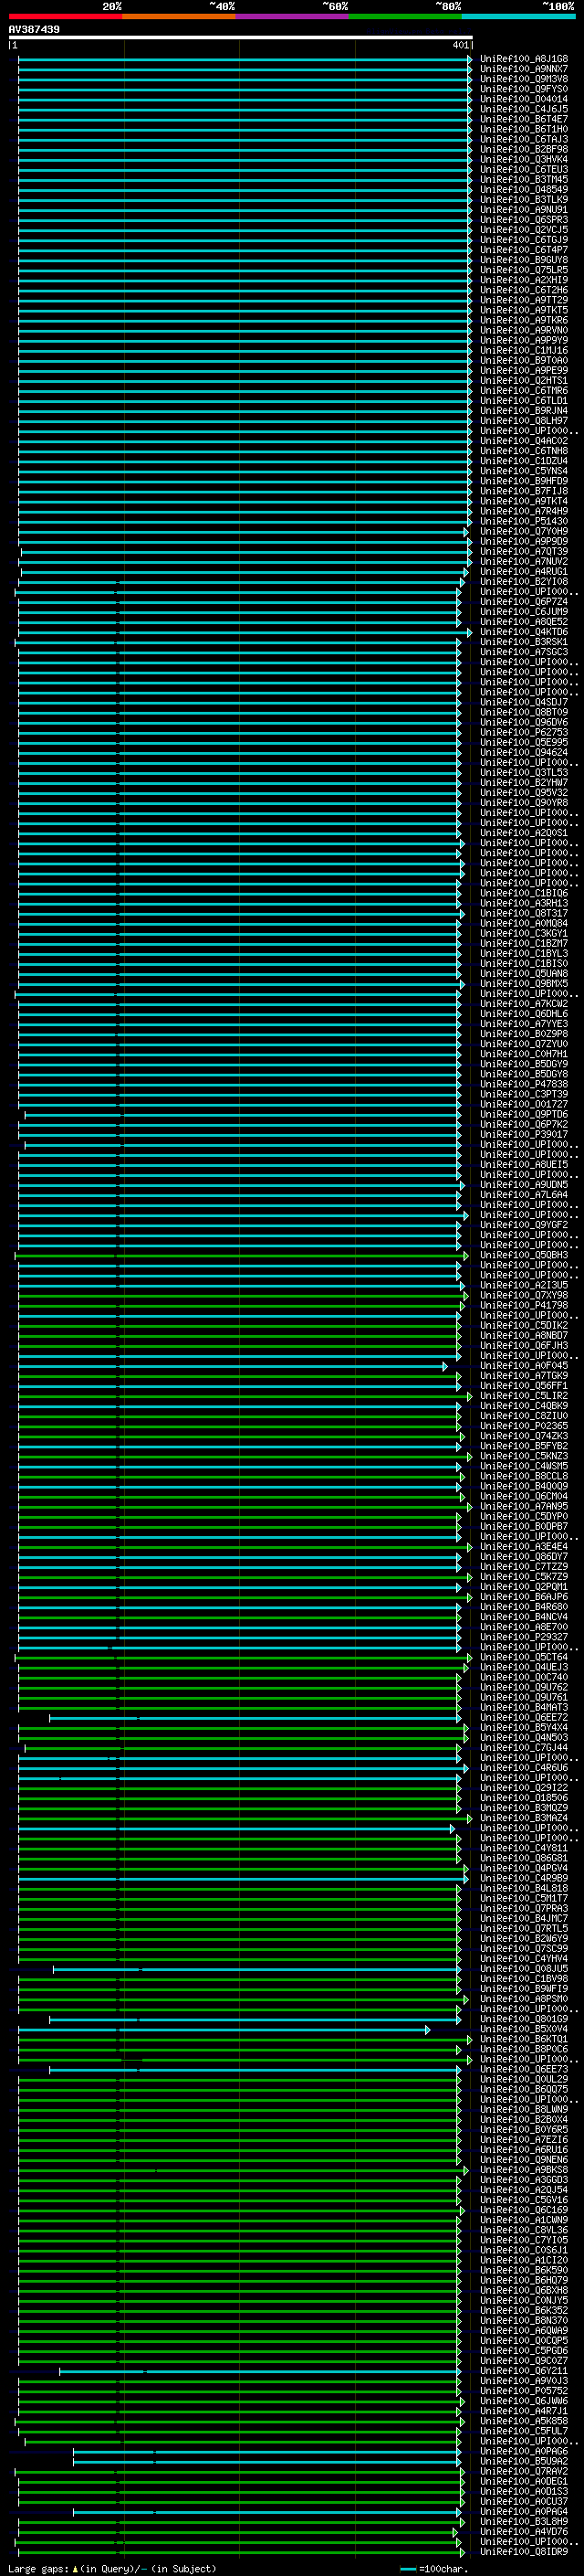This screenshot has height=2576, width=584.
Task: Click the green alignment bar for UniRef100_Q5QBH3
Action: pos(242,1255)
